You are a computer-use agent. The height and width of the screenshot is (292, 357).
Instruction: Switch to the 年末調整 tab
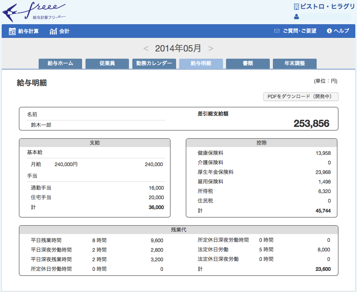294,63
